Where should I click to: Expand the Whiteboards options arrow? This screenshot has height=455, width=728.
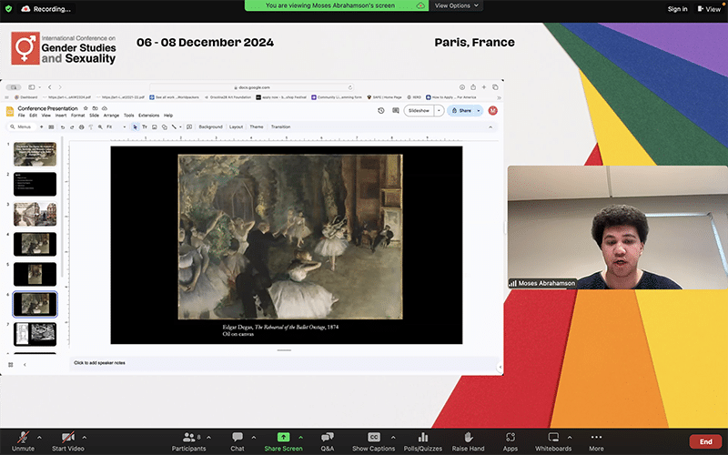570,437
